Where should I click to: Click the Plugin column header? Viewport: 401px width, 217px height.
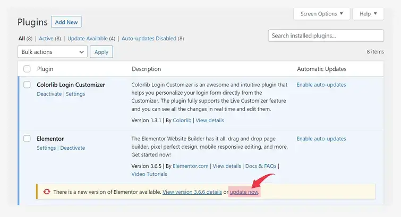point(45,69)
